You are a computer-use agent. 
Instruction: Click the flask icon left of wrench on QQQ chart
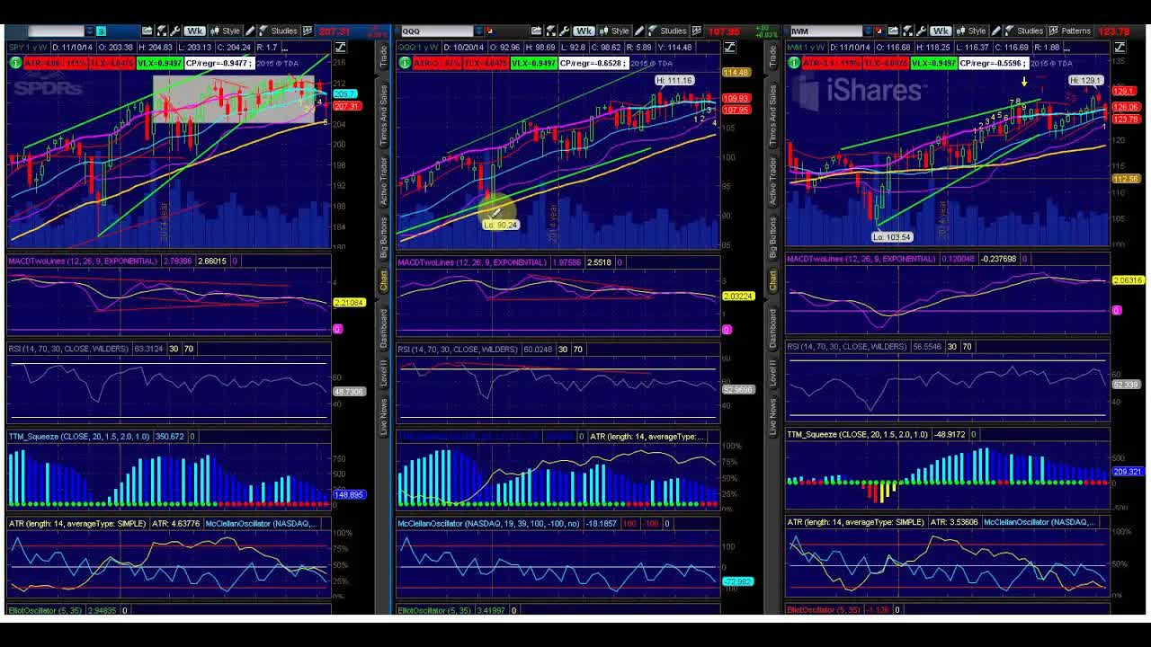(x=551, y=31)
